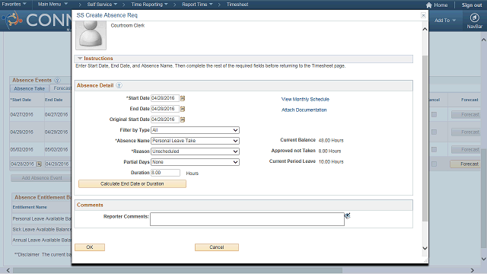Open the Add To dropdown
487x274 pixels.
click(x=445, y=21)
